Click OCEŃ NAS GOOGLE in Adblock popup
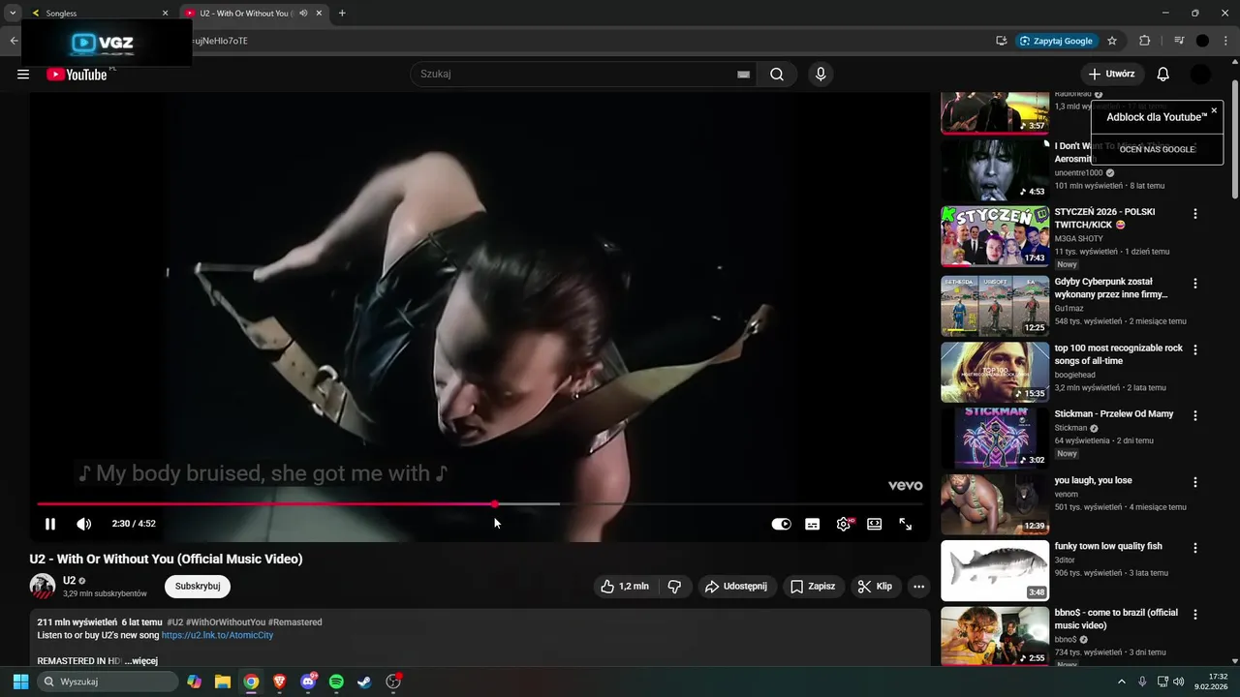 [1157, 149]
